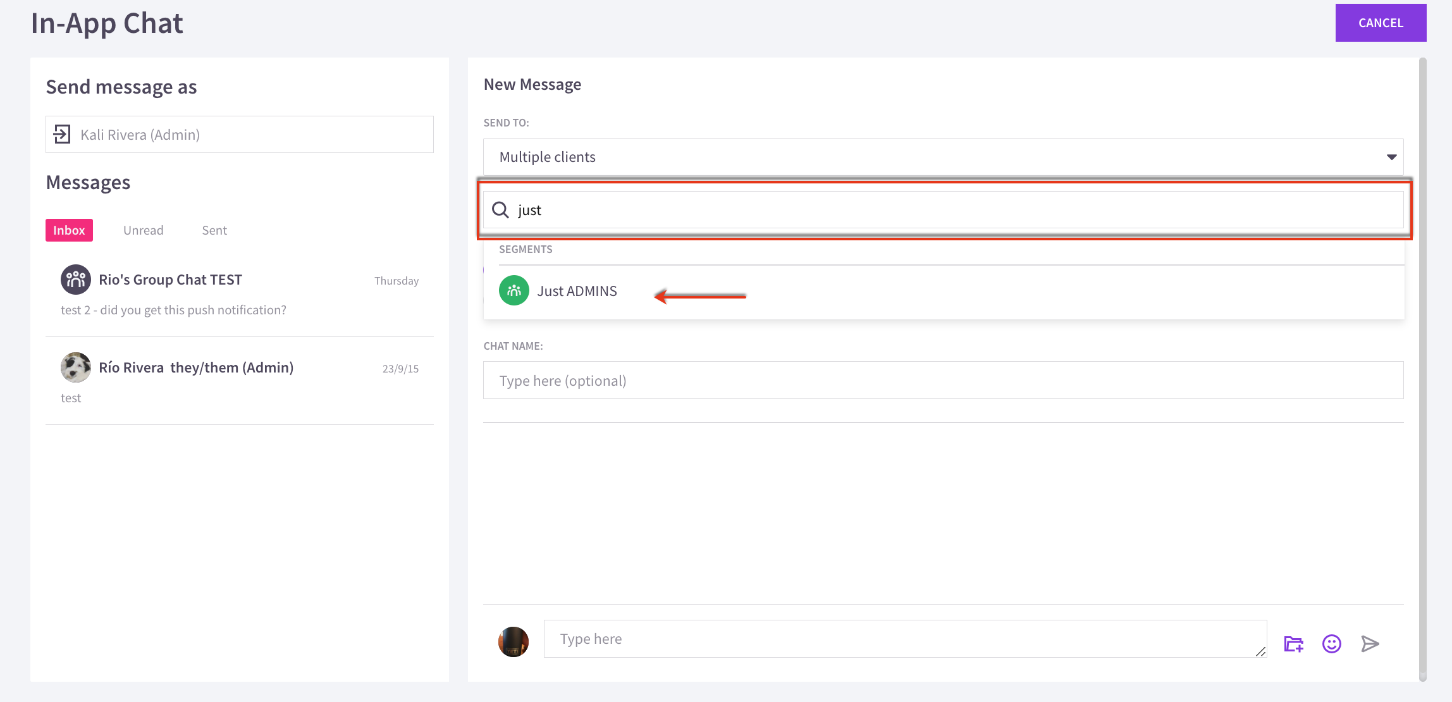Click the send message arrow icon
The image size is (1452, 702).
pyautogui.click(x=1370, y=644)
